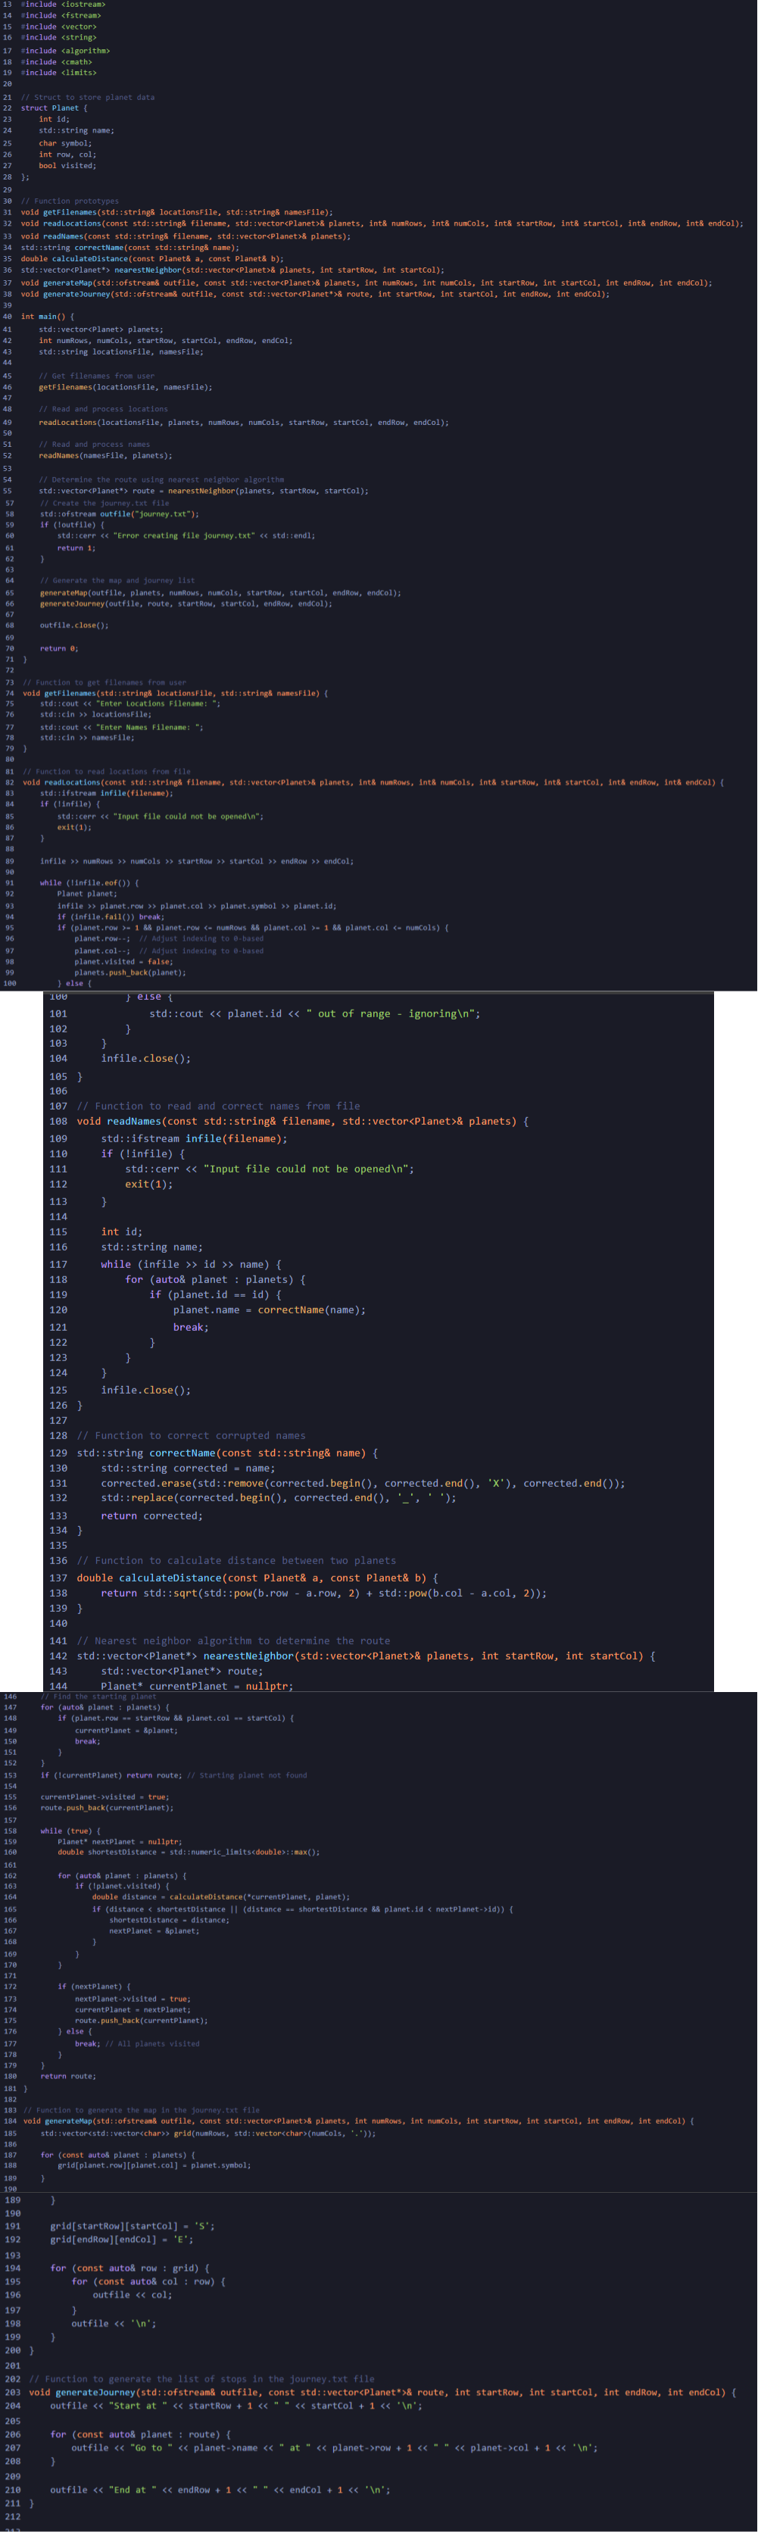758x2532 pixels.
Task: Click the "// Function to correct corrupted names" comment
Action: tap(191, 1436)
